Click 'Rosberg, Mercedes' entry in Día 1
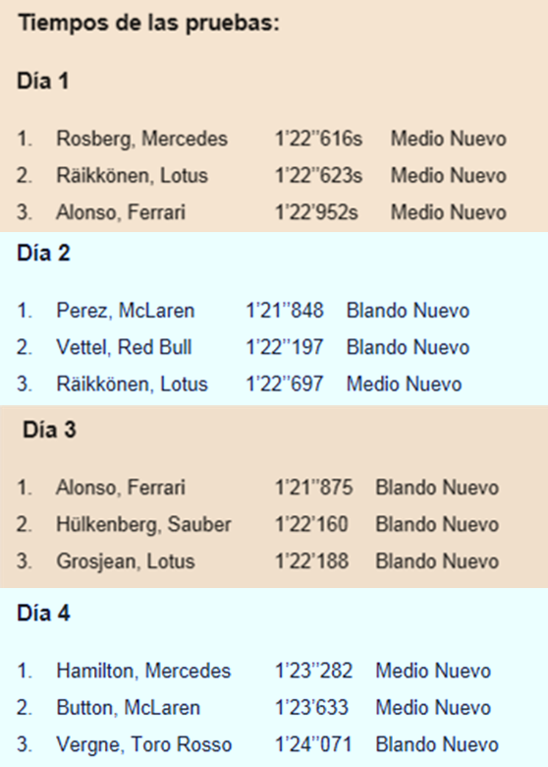 142,139
